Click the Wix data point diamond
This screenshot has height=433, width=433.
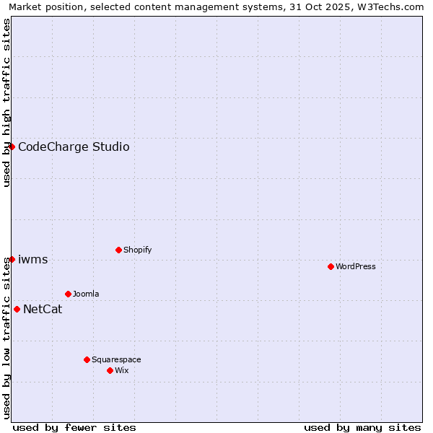point(110,370)
